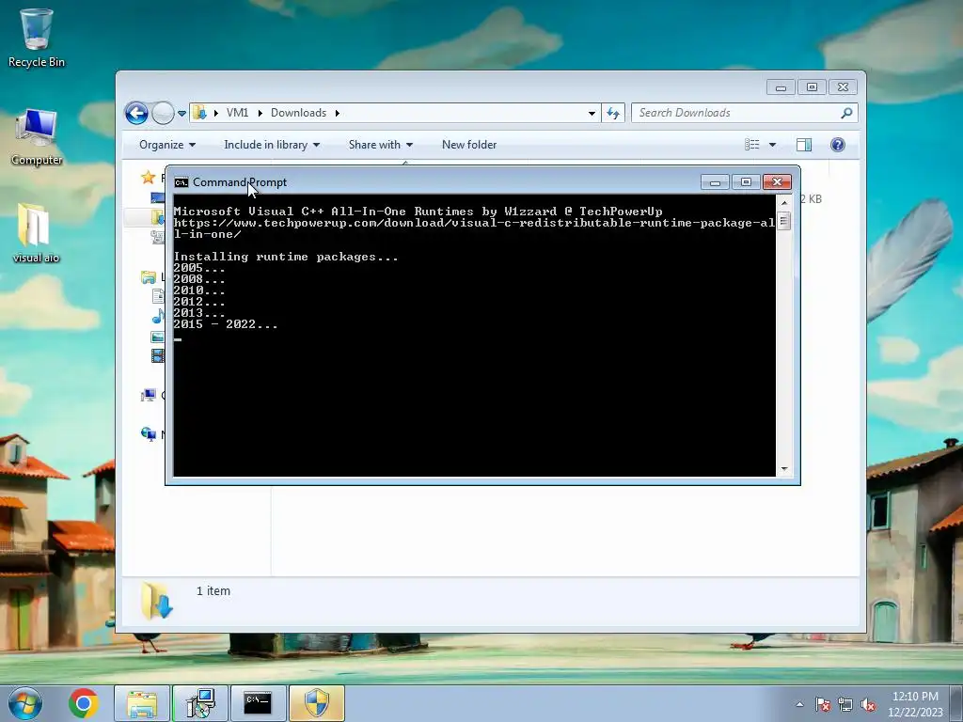Open the clock showing 12:10 PM
Viewport: 963px width, 722px height.
click(x=915, y=704)
